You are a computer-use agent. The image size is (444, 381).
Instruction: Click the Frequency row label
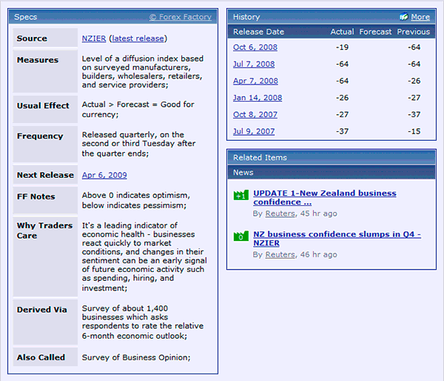[x=40, y=136]
